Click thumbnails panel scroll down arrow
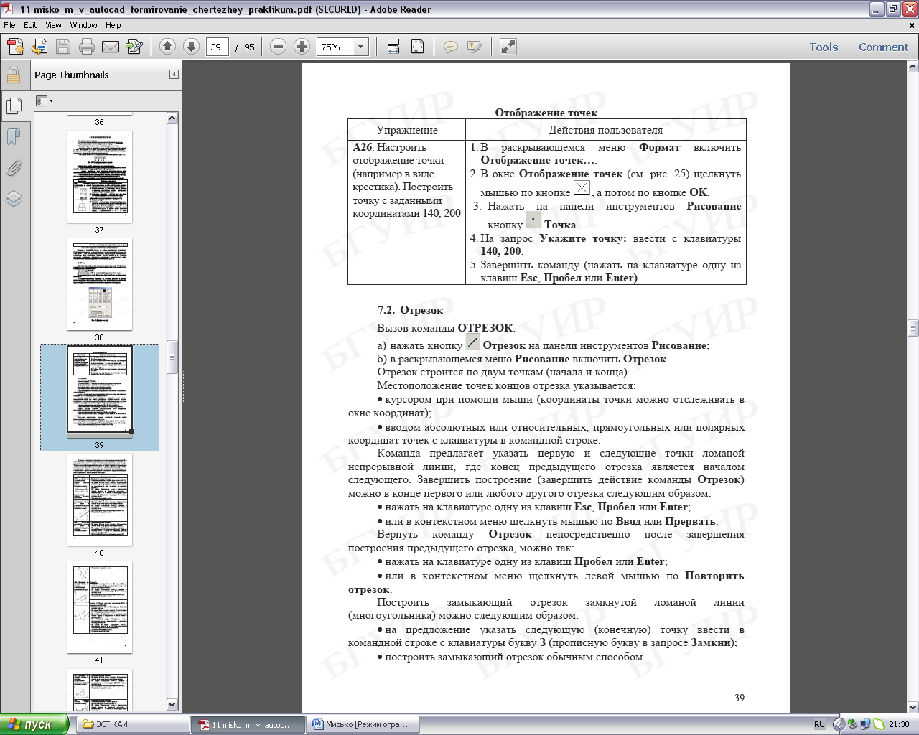 pyautogui.click(x=172, y=705)
